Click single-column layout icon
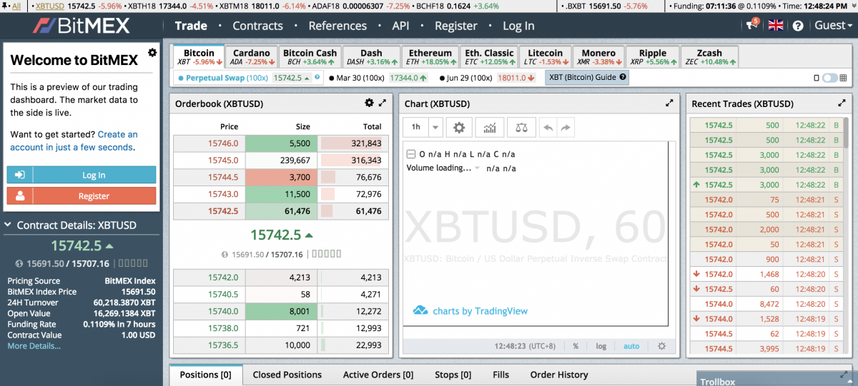The image size is (858, 386). [817, 78]
